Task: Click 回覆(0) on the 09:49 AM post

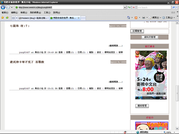Action: click(70, 52)
